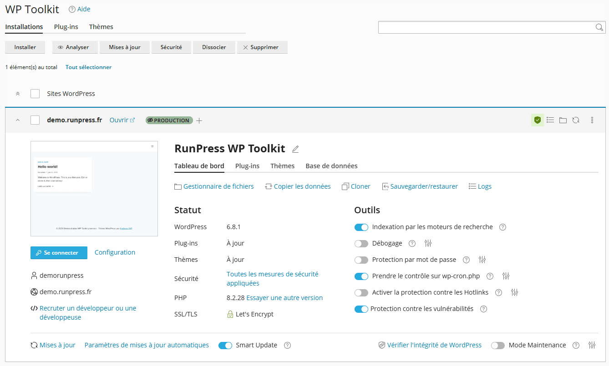Click the refresh icon in site header
Image resolution: width=609 pixels, height=366 pixels.
[x=576, y=120]
